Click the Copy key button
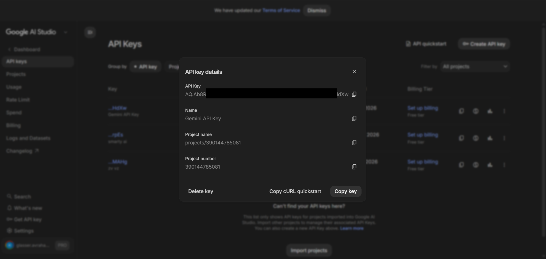 pos(345,191)
